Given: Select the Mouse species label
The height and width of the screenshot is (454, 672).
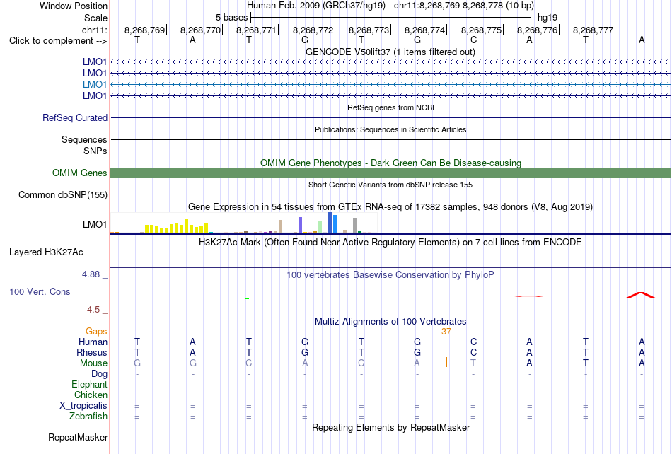Looking at the screenshot, I should point(93,363).
